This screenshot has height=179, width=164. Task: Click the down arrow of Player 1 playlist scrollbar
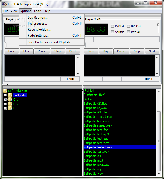click(x=78, y=74)
